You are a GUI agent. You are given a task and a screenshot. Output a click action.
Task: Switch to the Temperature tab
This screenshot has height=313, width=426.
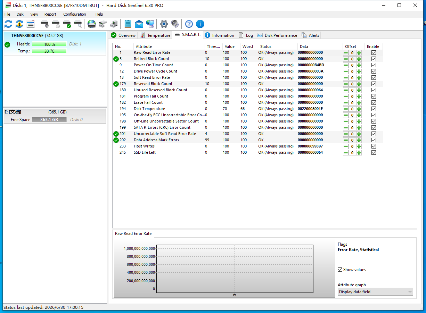[x=155, y=35]
